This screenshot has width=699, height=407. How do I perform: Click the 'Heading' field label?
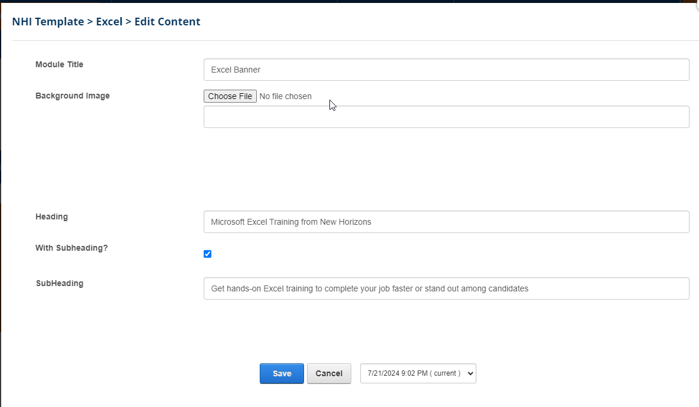coord(51,216)
